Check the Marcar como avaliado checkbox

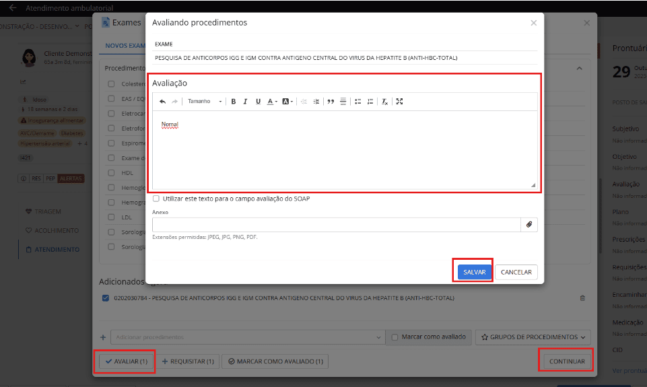coord(395,337)
